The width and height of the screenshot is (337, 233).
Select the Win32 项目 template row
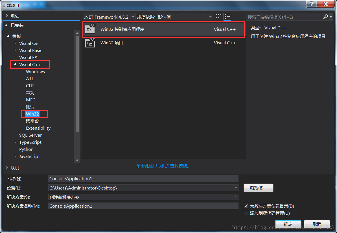[x=164, y=43]
